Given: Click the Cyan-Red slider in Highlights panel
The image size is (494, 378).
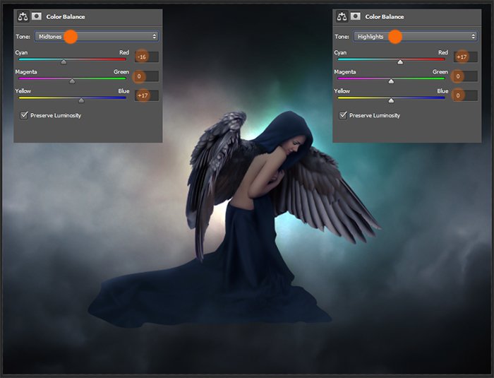Looking at the screenshot, I should 391,59.
